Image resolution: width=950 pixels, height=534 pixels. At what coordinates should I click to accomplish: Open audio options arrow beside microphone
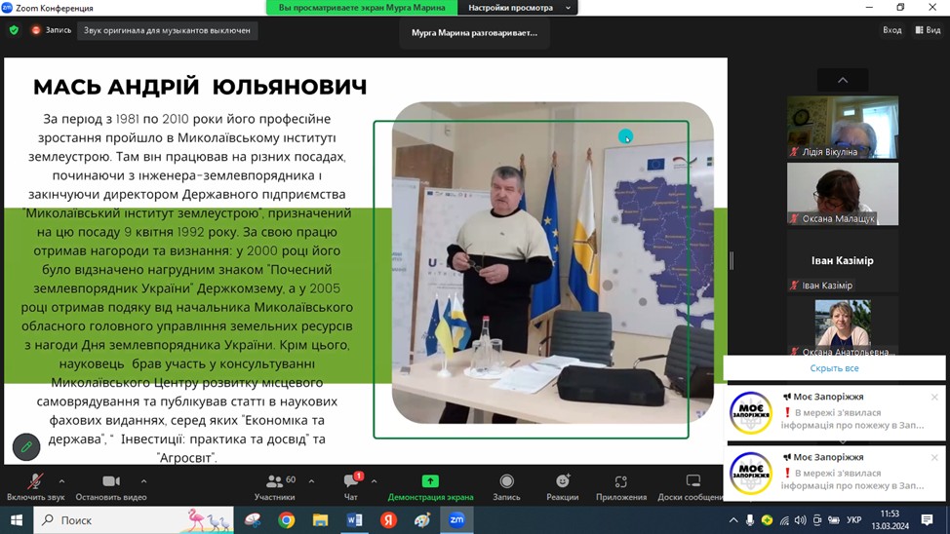61,482
